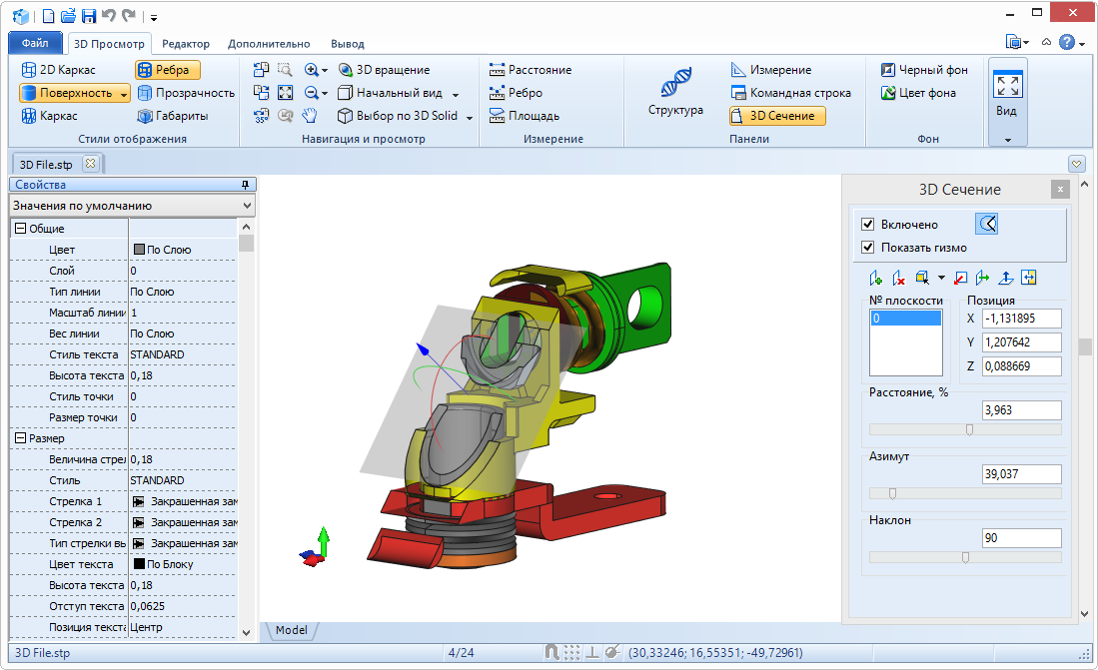Click the Командная строка button
The height and width of the screenshot is (670, 1098).
click(x=790, y=93)
